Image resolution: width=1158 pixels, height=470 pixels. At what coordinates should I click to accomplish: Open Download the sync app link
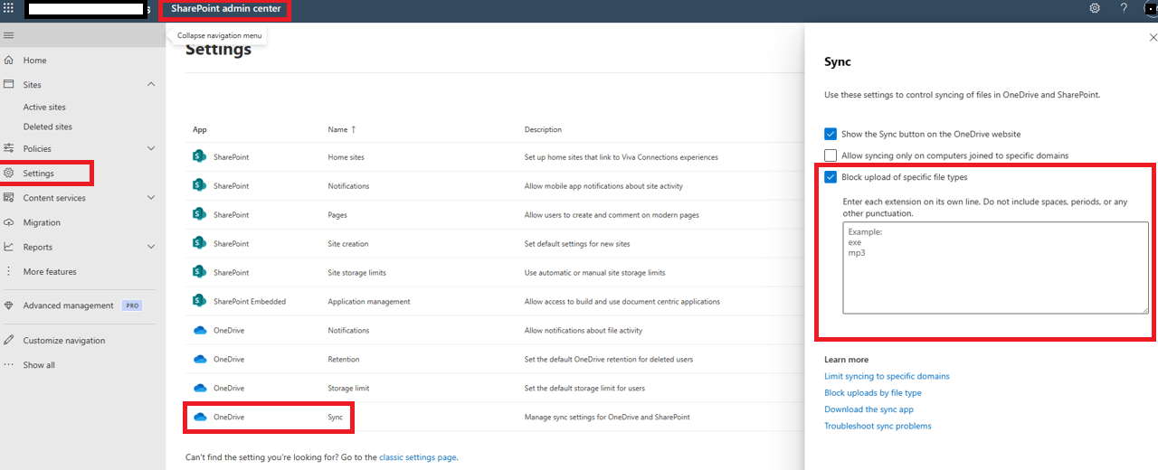tap(868, 409)
